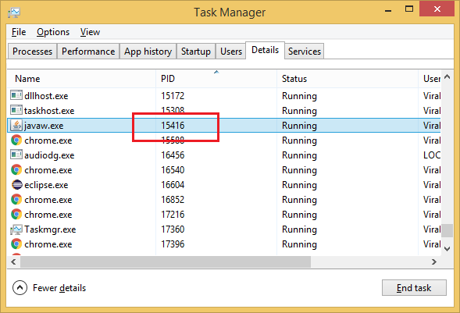460x313 pixels.
Task: Click chrome.exe icon in PID 17216 row
Action: [16, 214]
